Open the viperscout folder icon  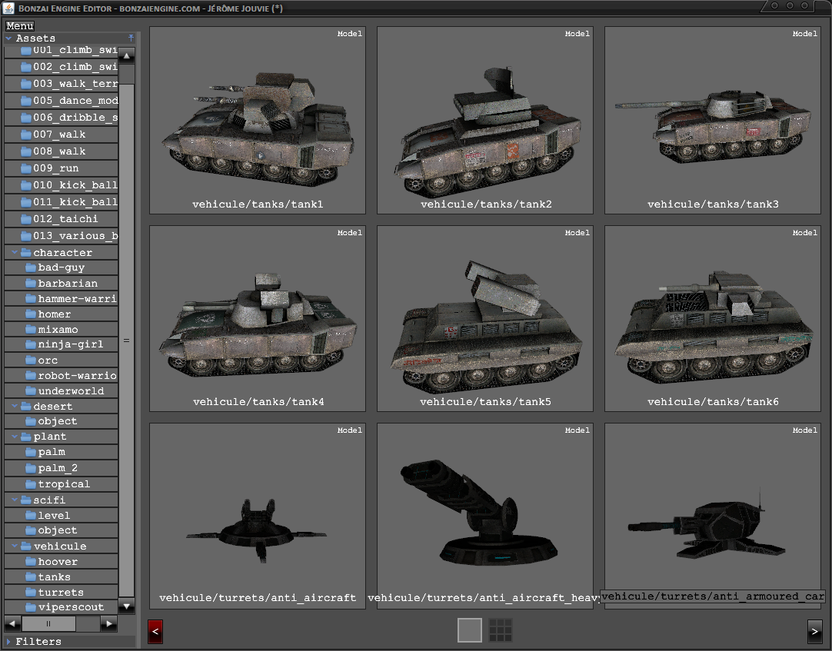(31, 608)
